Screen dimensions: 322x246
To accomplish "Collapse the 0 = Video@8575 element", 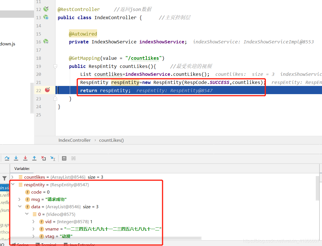I will (x=27, y=214).
